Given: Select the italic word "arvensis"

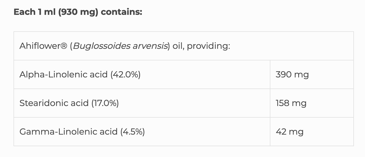Looking at the screenshot, I should [150, 46].
